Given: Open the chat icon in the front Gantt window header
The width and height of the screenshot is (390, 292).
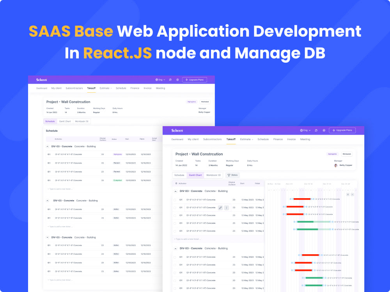Looking at the screenshot, I should point(316,130).
